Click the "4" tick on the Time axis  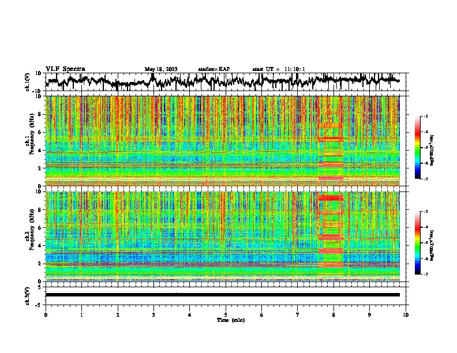[190, 315]
